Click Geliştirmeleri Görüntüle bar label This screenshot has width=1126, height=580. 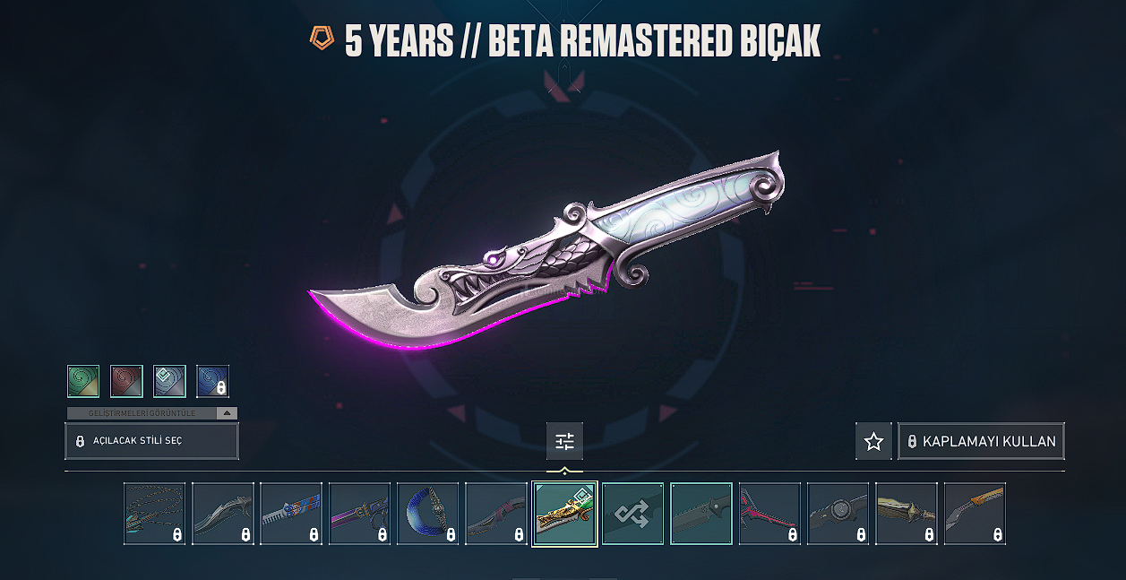pyautogui.click(x=142, y=413)
